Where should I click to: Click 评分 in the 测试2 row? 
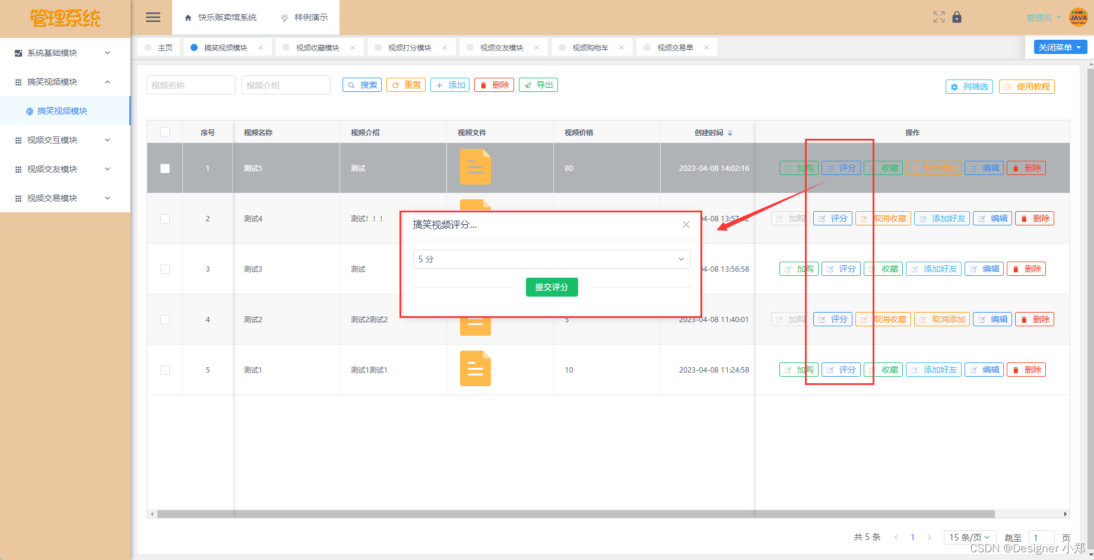coord(833,319)
